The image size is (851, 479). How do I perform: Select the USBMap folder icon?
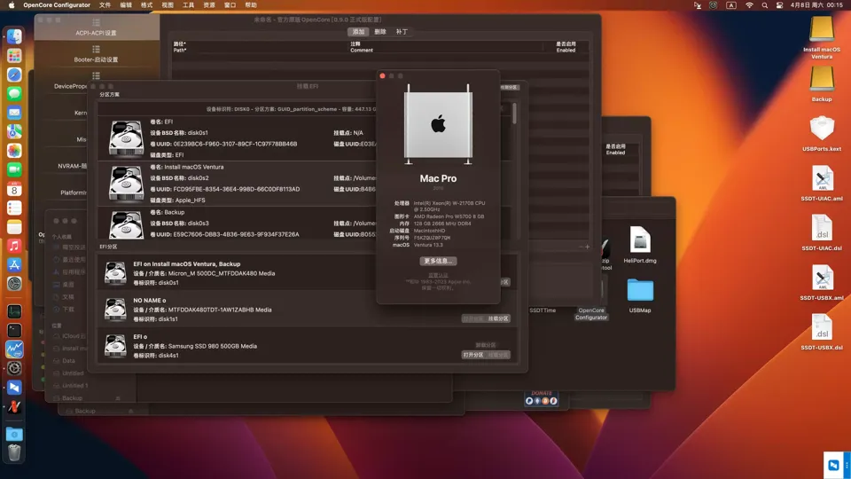click(x=639, y=291)
